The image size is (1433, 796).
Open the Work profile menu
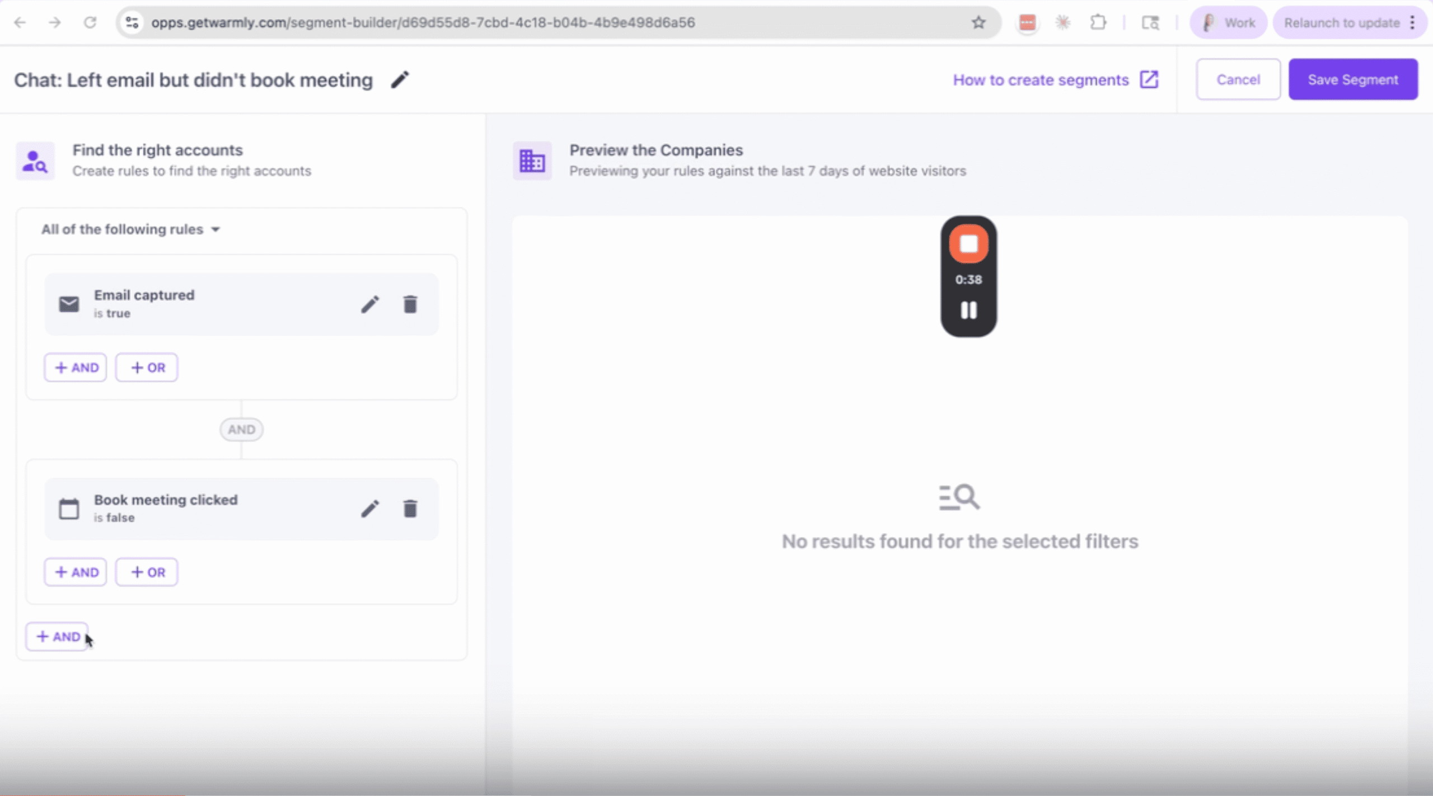point(1228,23)
